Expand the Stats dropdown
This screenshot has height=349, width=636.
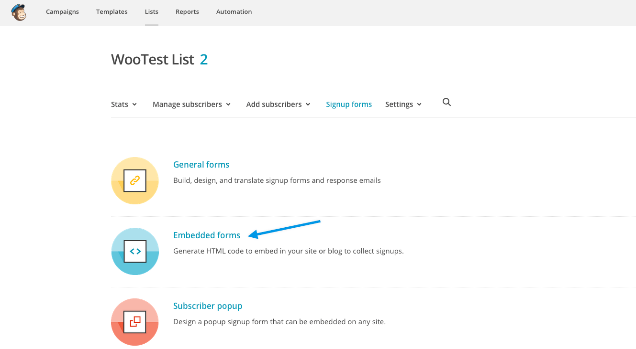[x=124, y=105]
